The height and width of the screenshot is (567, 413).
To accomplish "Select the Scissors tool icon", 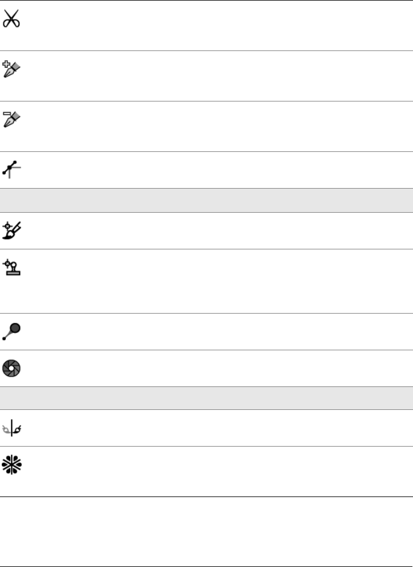I will point(11,18).
